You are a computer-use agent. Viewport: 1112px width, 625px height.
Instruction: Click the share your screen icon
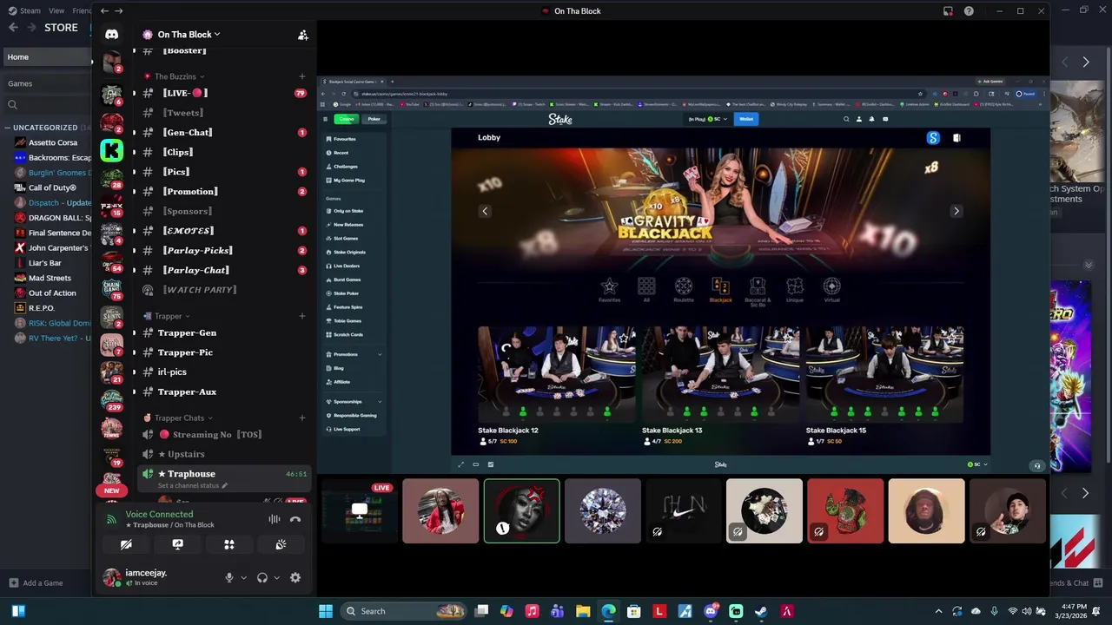(x=177, y=544)
